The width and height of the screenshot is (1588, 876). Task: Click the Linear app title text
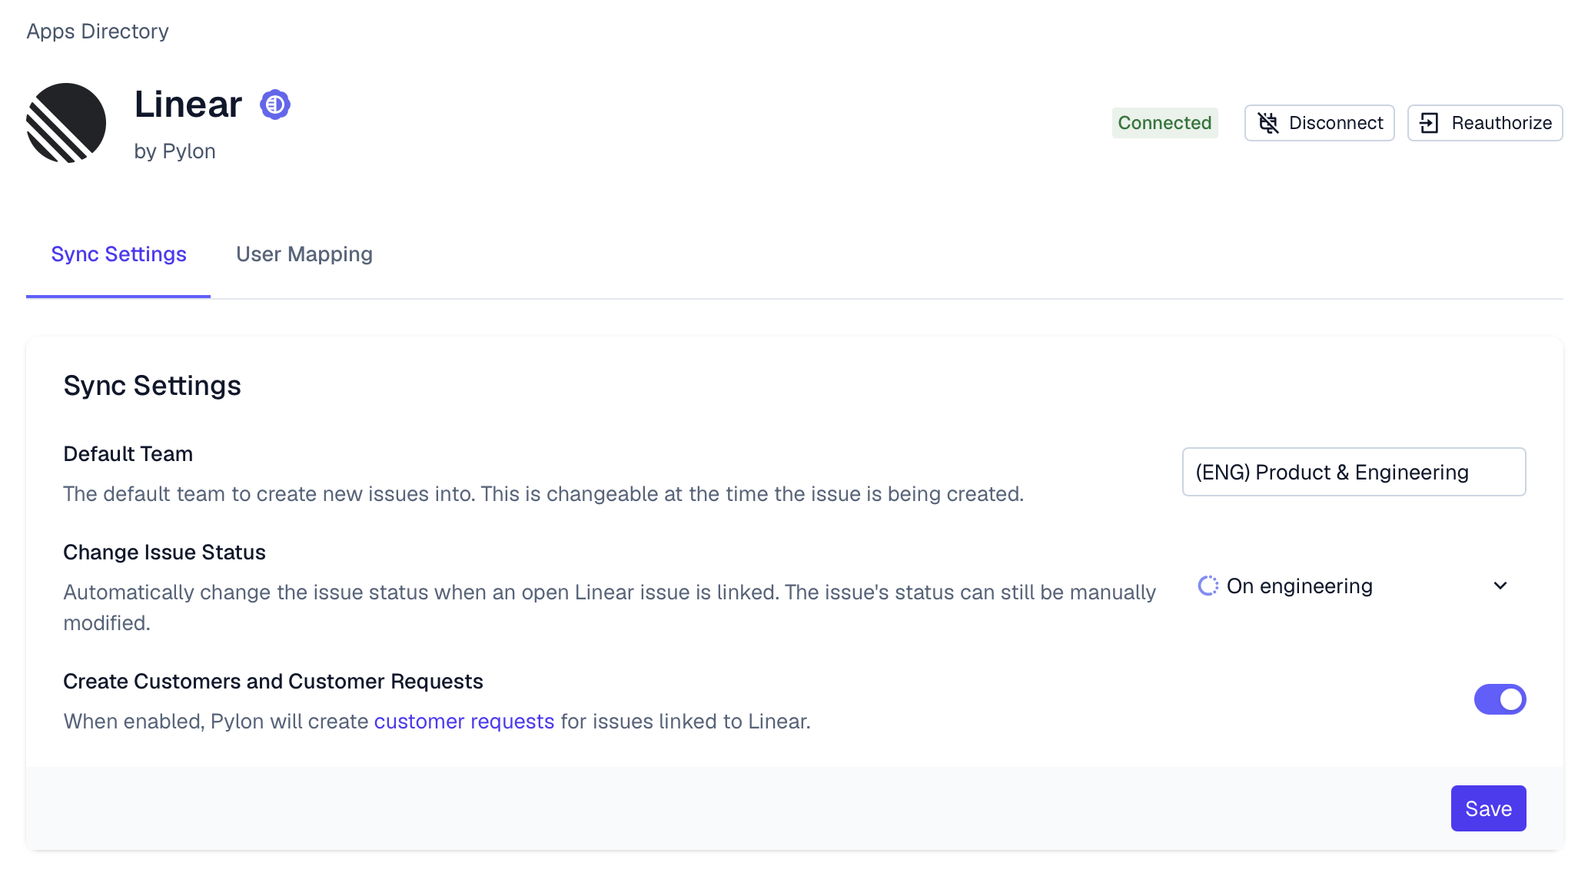tap(188, 105)
